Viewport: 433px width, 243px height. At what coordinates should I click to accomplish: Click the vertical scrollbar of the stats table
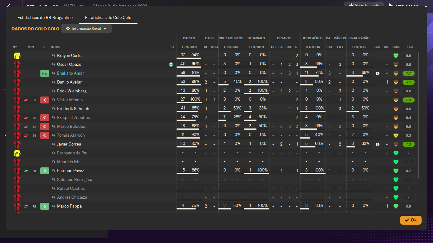point(419,115)
